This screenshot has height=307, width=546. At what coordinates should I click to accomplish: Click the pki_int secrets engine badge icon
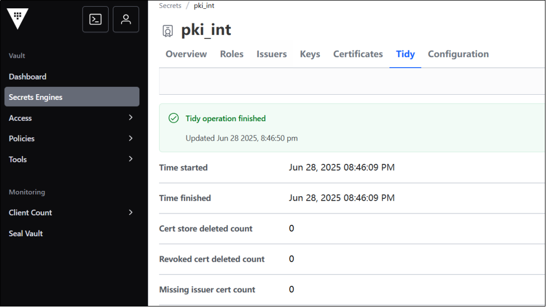[167, 30]
